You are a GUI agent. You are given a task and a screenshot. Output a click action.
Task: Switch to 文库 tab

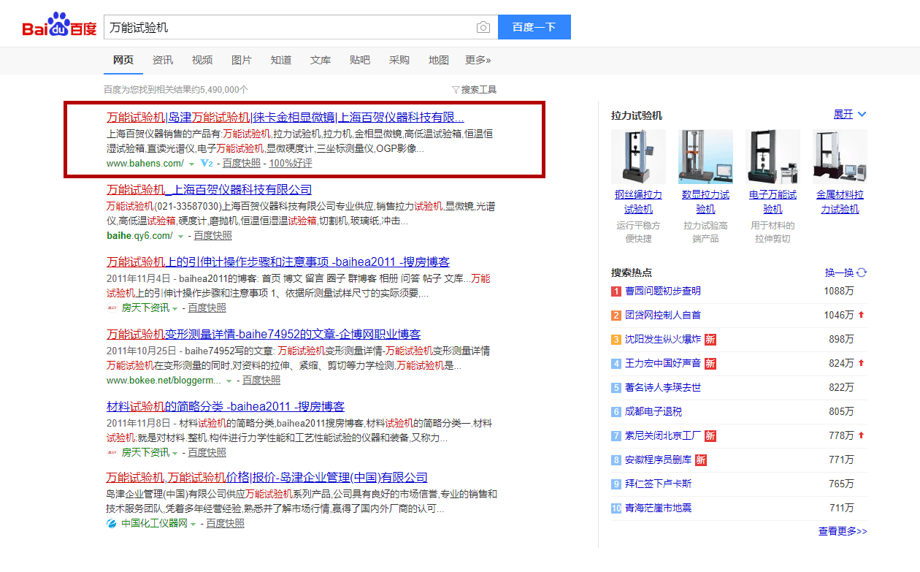(321, 60)
